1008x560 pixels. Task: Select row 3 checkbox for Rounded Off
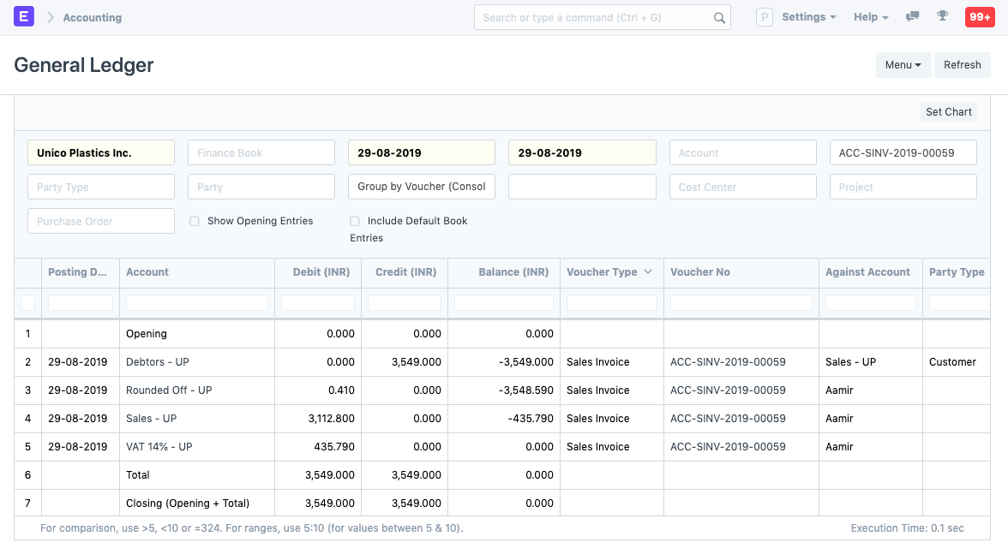point(28,390)
